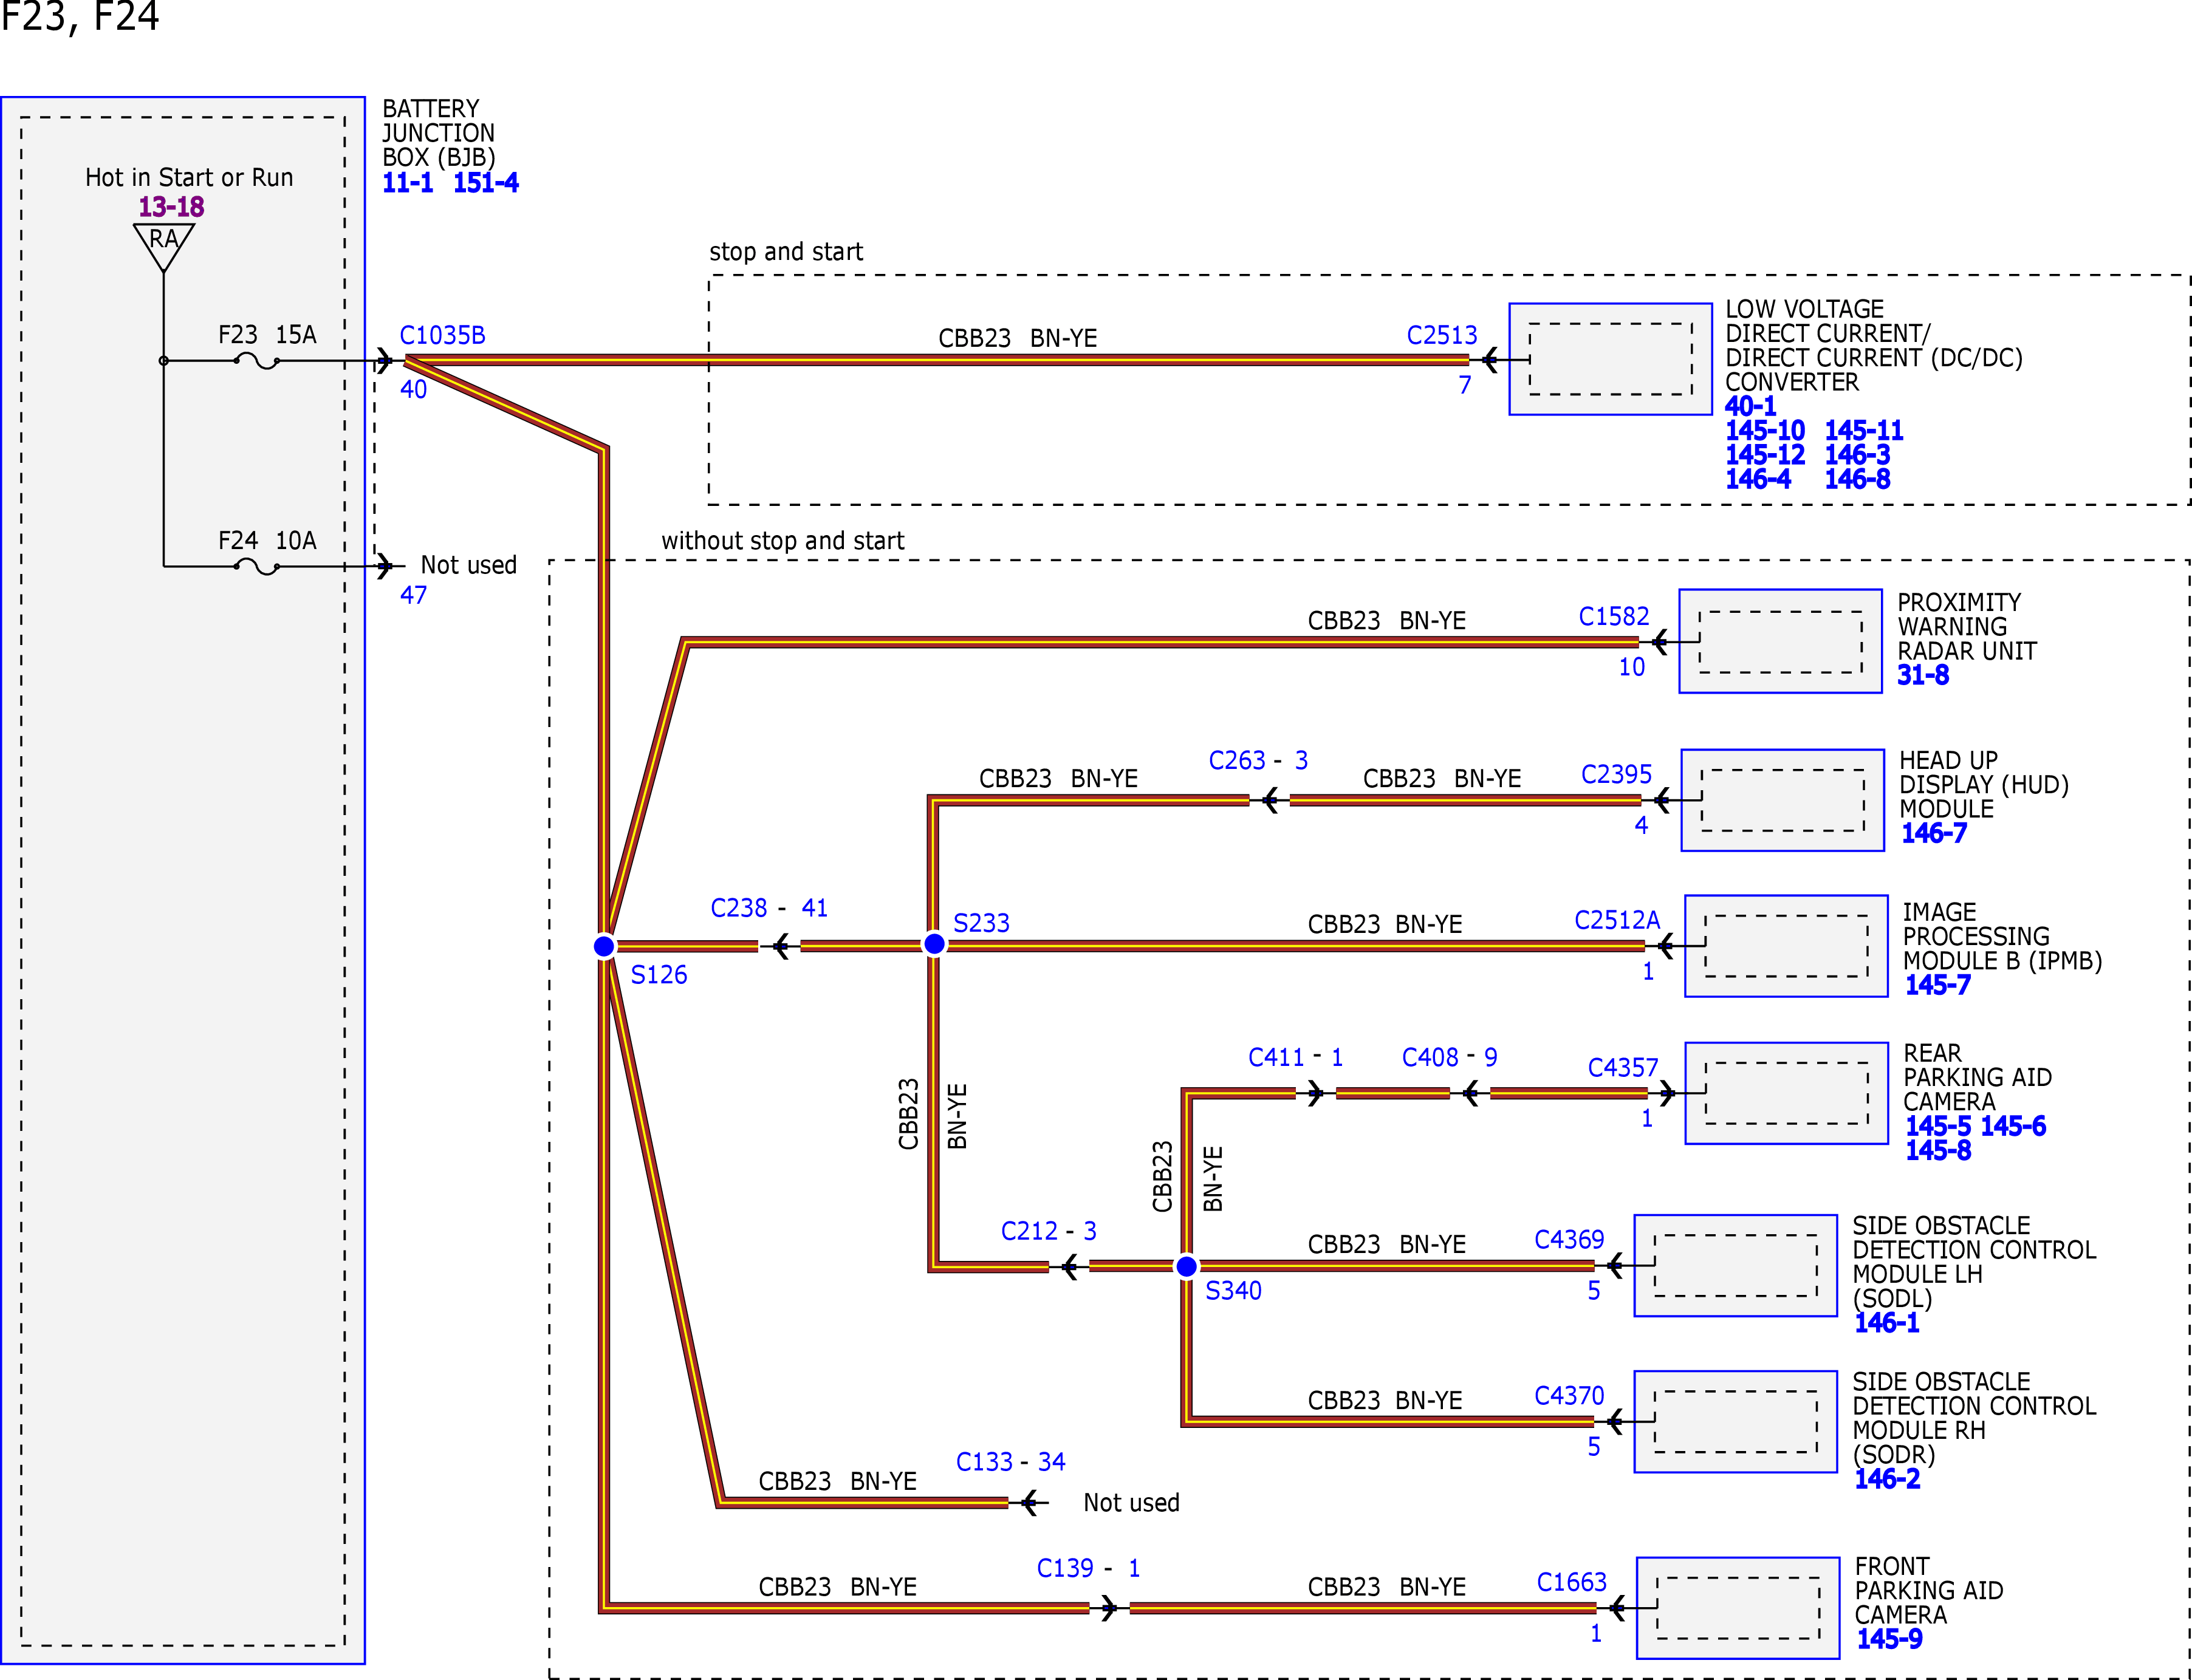The width and height of the screenshot is (2192, 1680).
Task: Open Battery Junction Box reference 151-4
Action: 486,183
